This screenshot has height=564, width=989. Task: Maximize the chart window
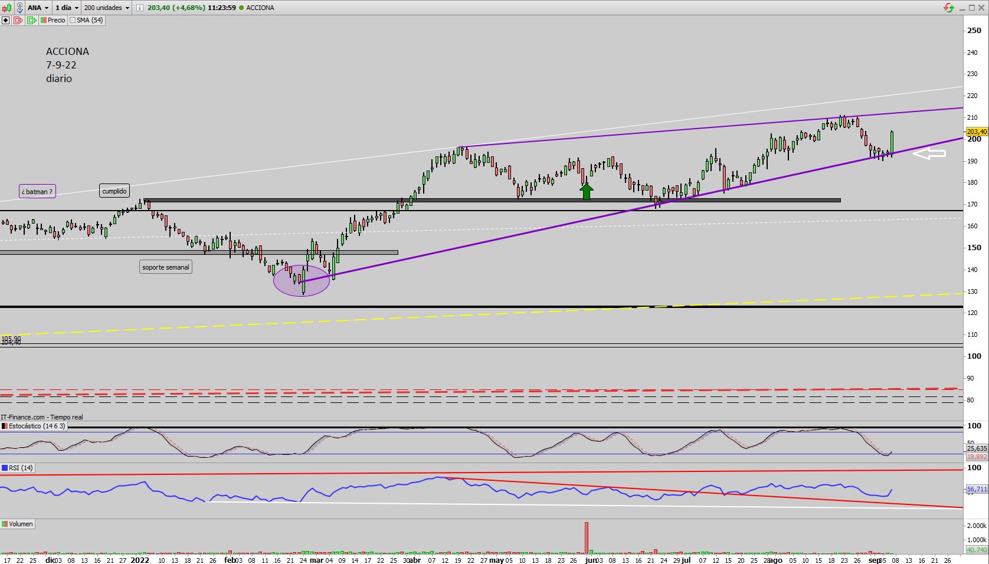click(972, 8)
